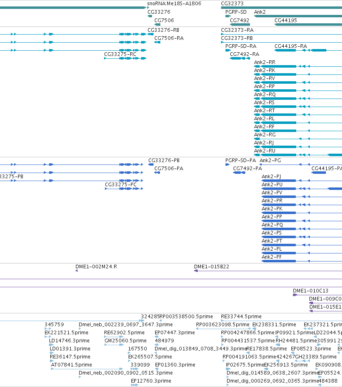Click protein Ank2-PL
This screenshot has height=387, width=342.
coord(272,249)
